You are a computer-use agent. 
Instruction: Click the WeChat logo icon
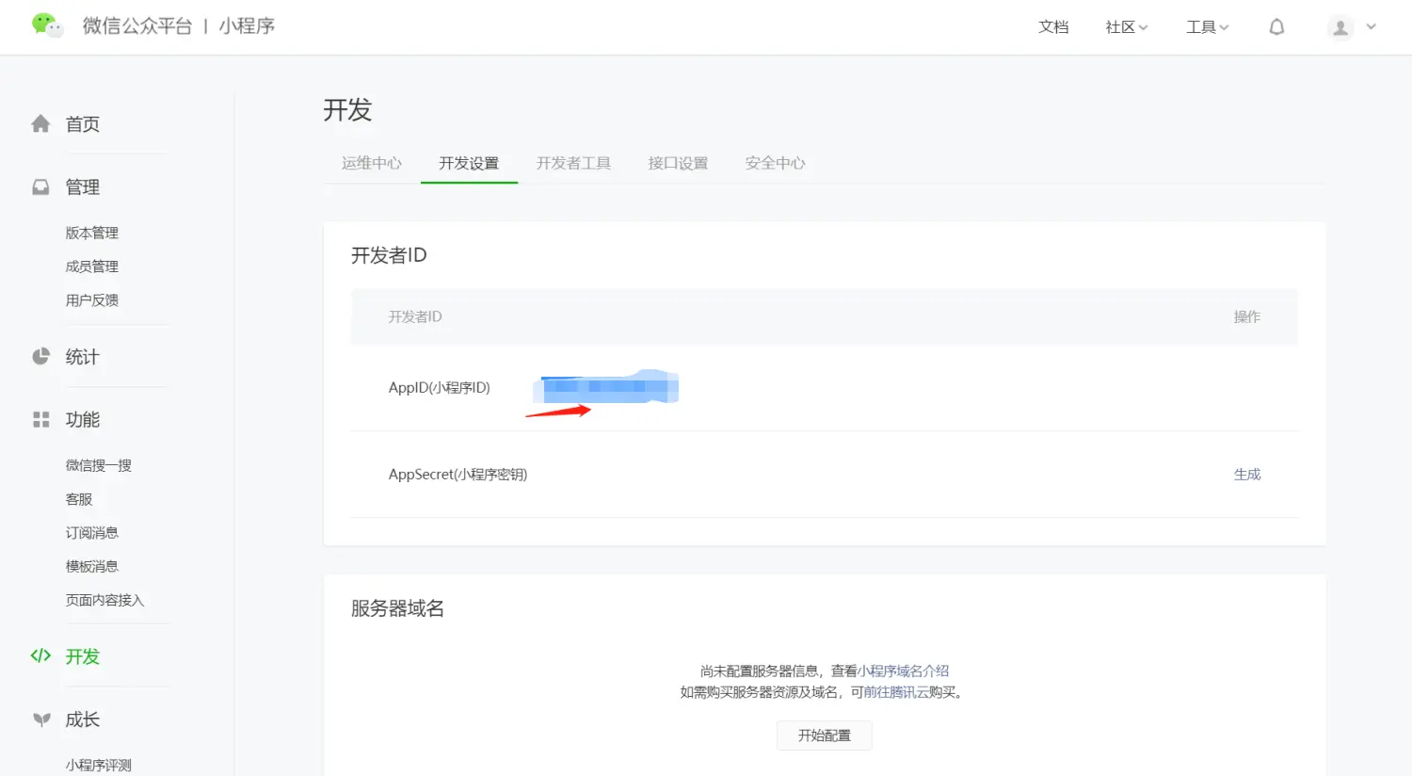47,25
